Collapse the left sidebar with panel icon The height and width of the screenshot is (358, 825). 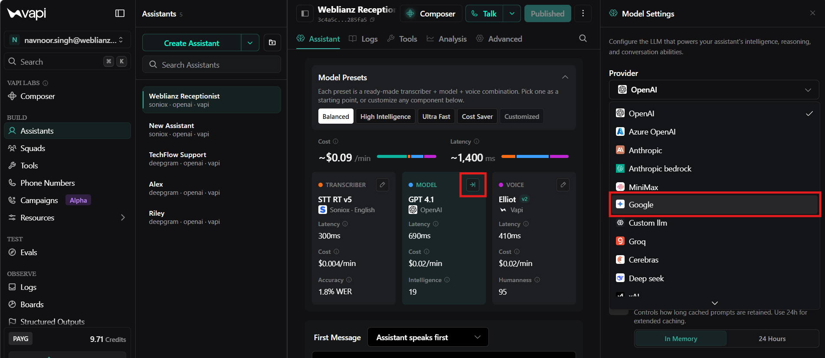pos(120,13)
